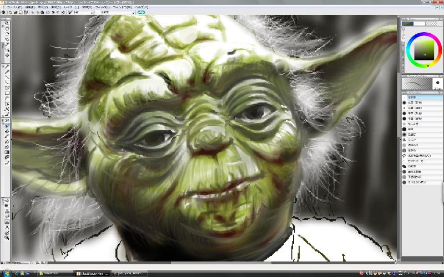Open the ファイル(F) menu
The height and width of the screenshot is (277, 444).
14,7
